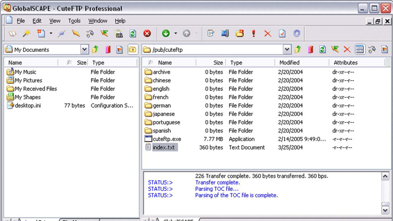Viewport: 393px width, 221px height.
Task: Click the red Stop transfer icon
Action: click(147, 33)
